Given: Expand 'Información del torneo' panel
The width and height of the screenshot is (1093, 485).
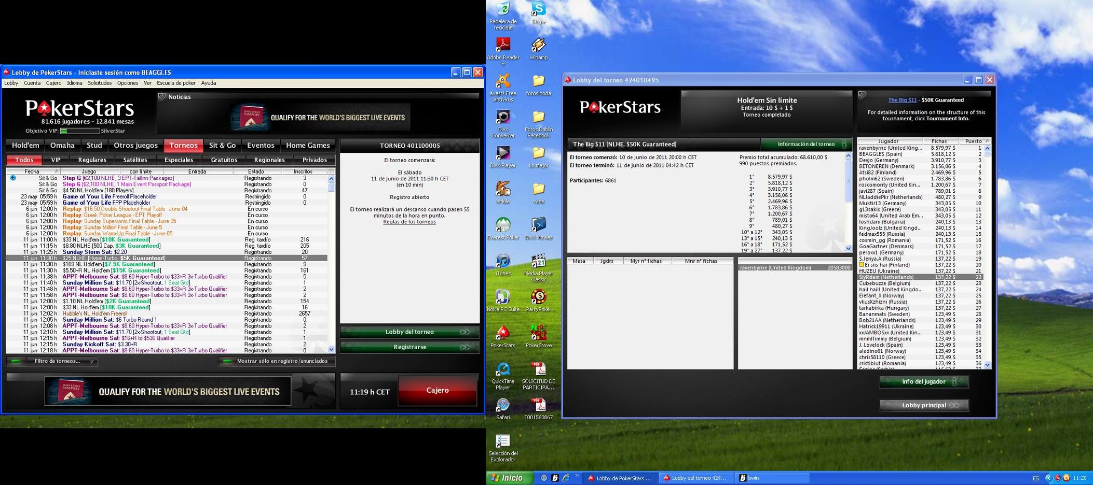Looking at the screenshot, I should click(x=806, y=144).
